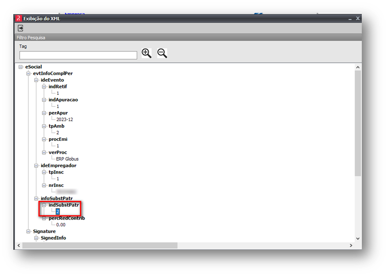Collapse the perApur node

click(x=44, y=113)
